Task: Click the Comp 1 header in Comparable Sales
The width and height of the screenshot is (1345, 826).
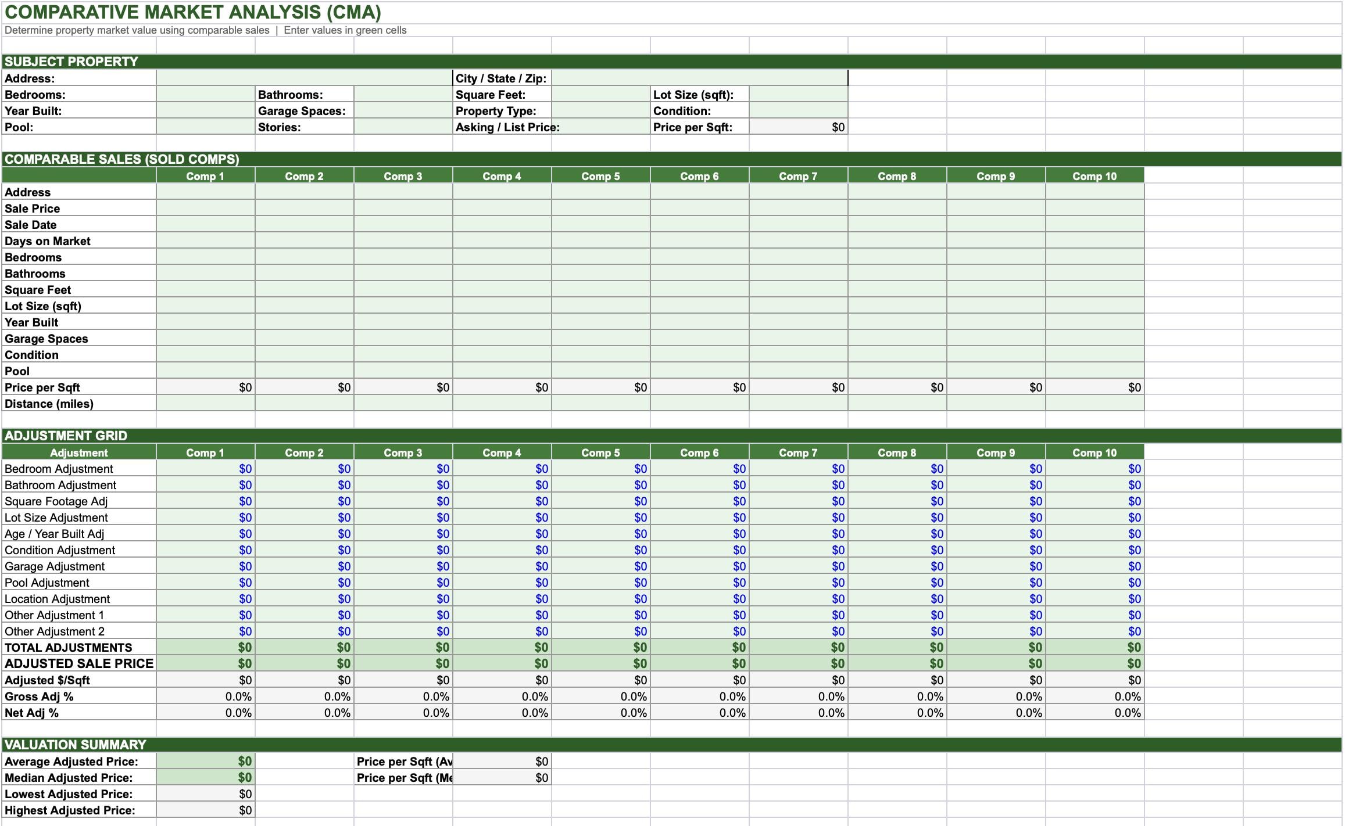Action: pyautogui.click(x=206, y=175)
